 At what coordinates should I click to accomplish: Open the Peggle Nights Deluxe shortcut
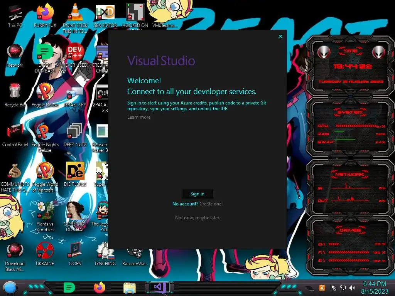[45, 138]
